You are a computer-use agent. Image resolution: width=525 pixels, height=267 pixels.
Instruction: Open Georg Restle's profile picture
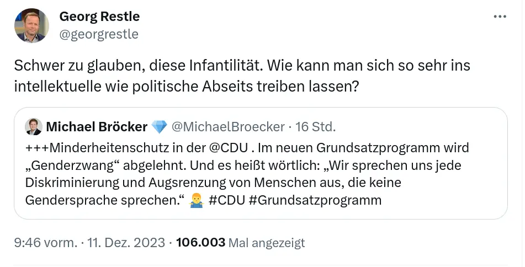pyautogui.click(x=32, y=25)
